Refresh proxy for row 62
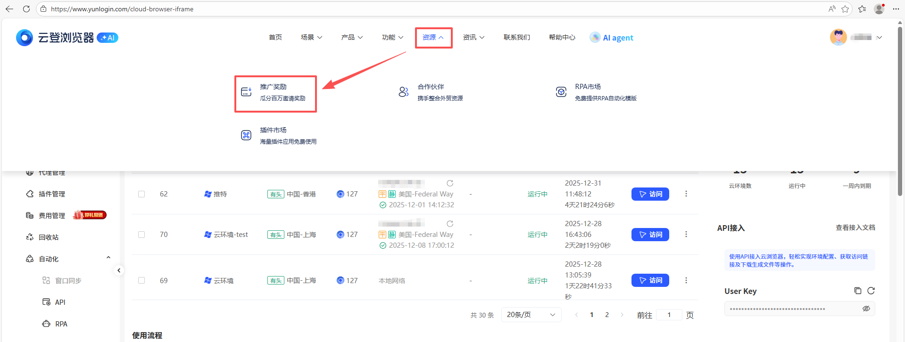This screenshot has width=905, height=342. (450, 183)
